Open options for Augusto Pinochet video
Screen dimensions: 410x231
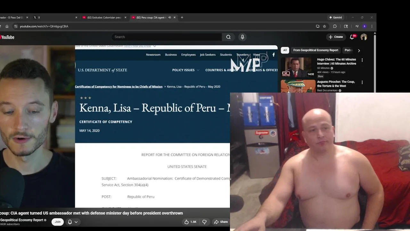[362, 82]
